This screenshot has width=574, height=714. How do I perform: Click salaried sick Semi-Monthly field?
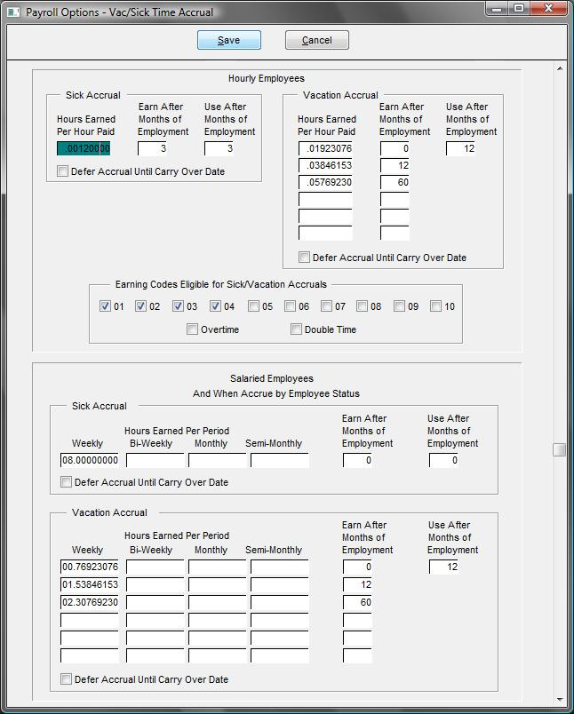280,460
